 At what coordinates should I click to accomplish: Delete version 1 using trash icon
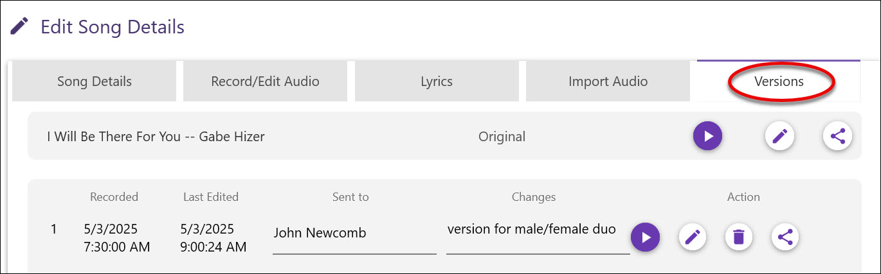(739, 237)
